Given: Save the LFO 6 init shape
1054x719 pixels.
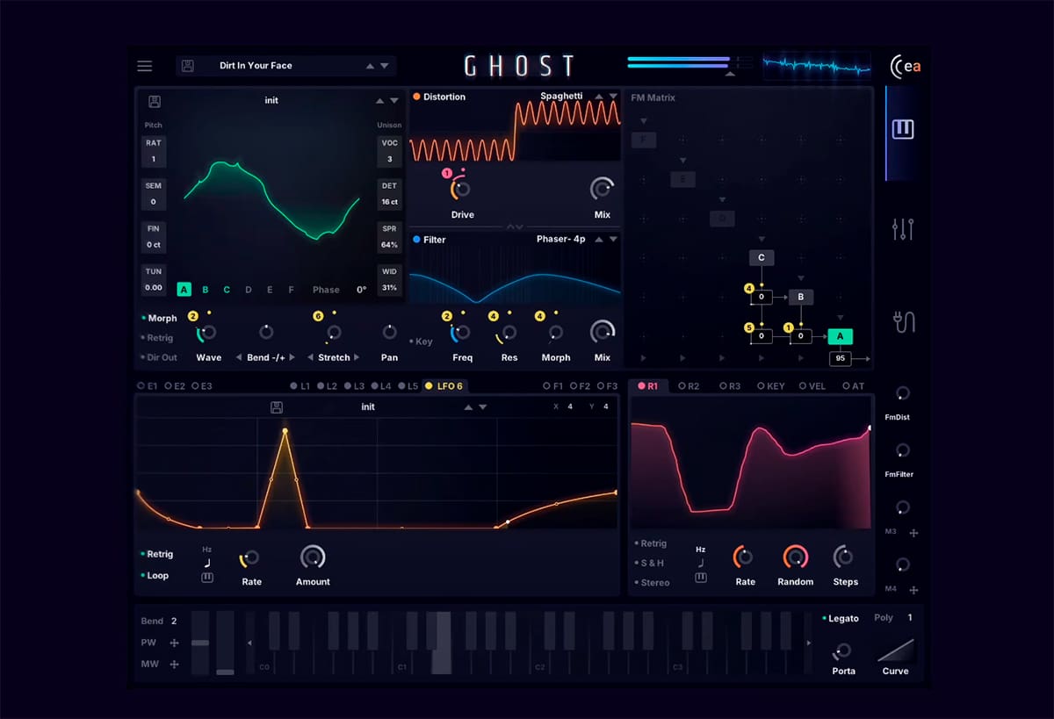Looking at the screenshot, I should tap(277, 406).
